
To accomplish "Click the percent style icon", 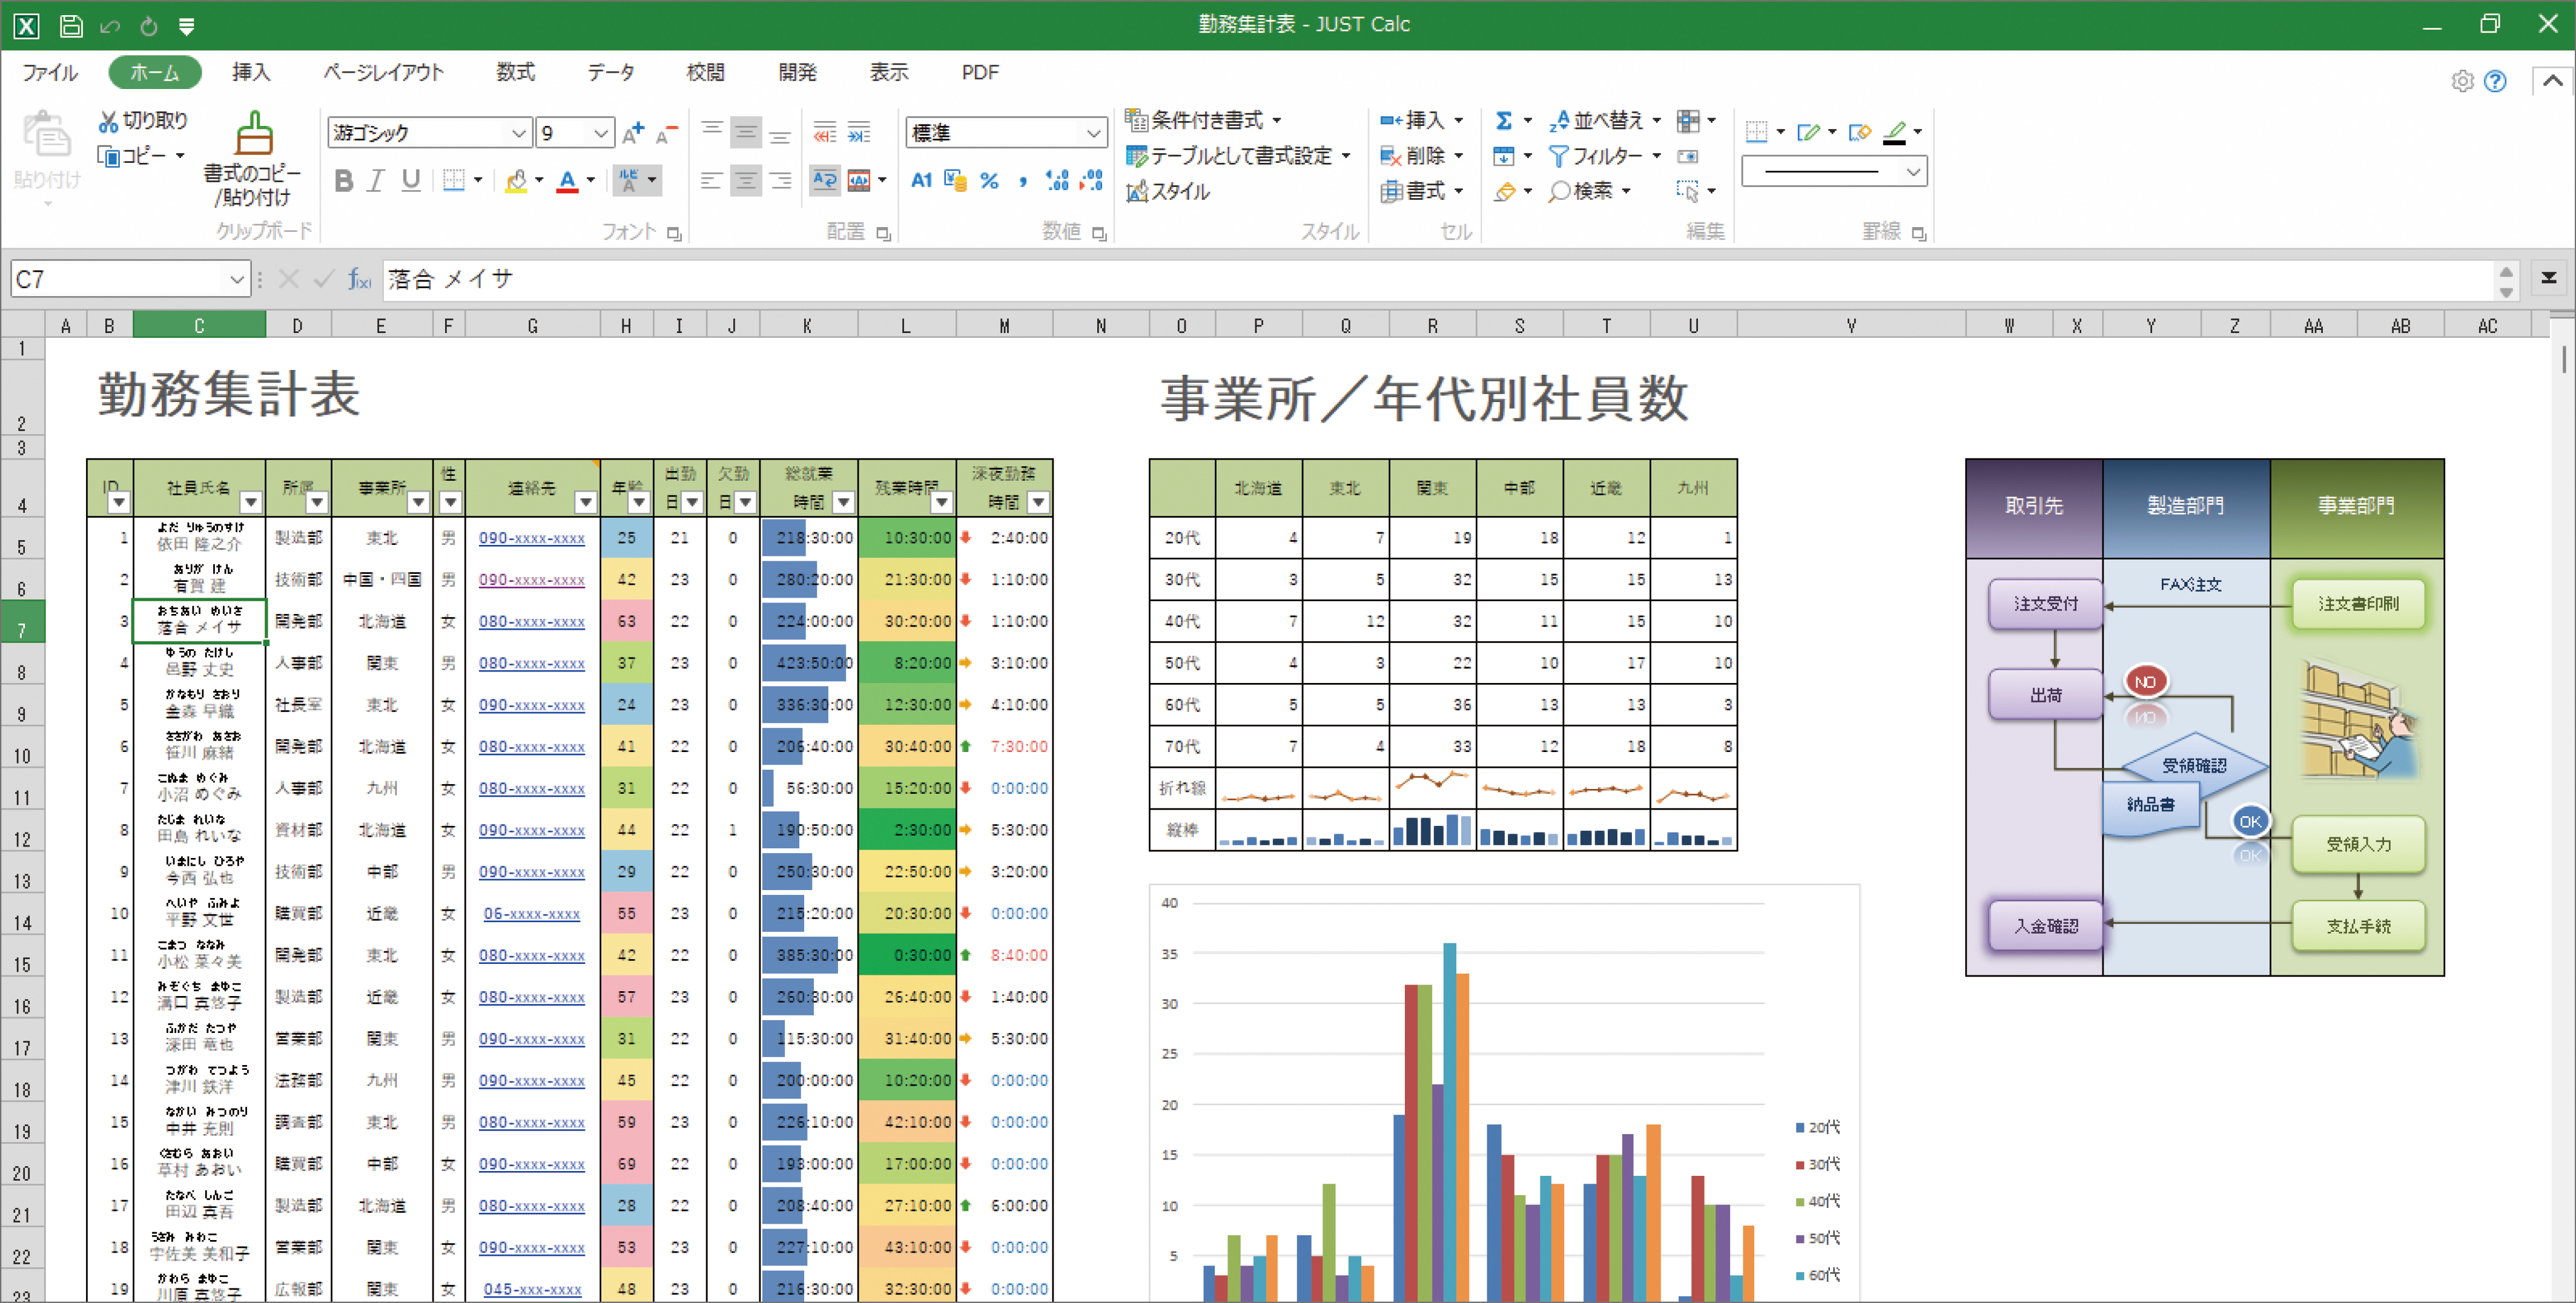I will pyautogui.click(x=989, y=181).
